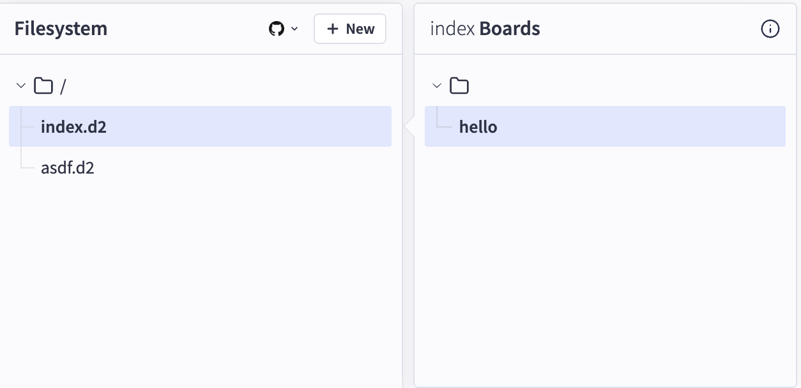Click the root folder icon in Filesystem
Image resolution: width=801 pixels, height=388 pixels.
click(43, 86)
